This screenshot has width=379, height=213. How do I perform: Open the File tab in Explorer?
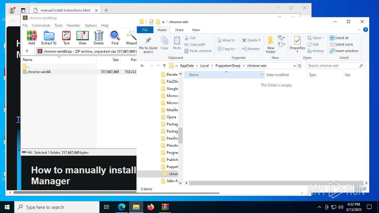click(x=145, y=30)
